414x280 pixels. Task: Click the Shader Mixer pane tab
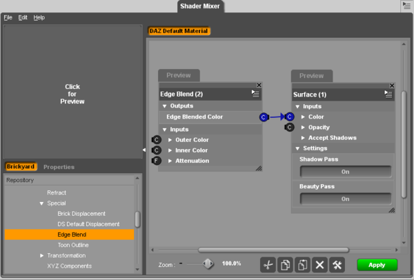pos(200,6)
